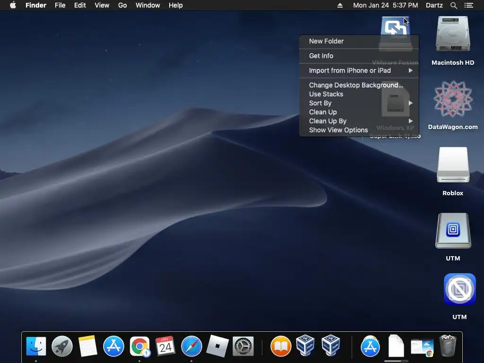Open Spotlight search magnifier

click(x=453, y=5)
